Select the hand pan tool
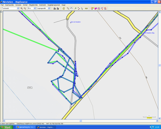Image resolution: width=161 pixels, height=129 pixels. tap(71, 8)
